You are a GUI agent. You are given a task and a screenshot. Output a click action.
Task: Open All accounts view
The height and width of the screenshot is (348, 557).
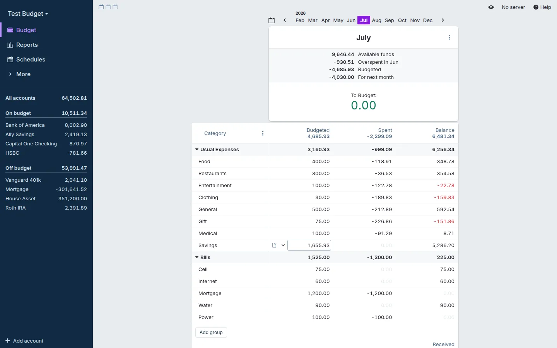[x=46, y=98]
